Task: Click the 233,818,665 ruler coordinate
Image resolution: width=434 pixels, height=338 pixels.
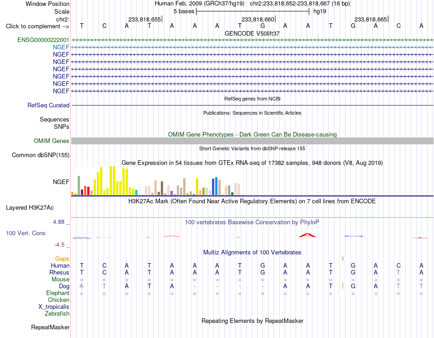Action: point(370,19)
